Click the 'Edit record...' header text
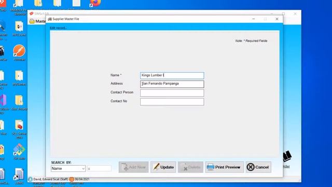Image resolution: width=332 pixels, height=187 pixels. click(59, 28)
